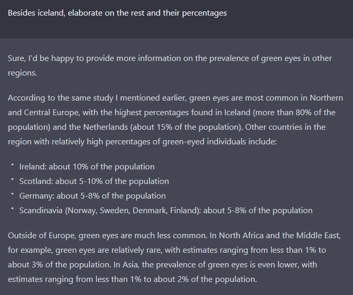The image size is (353, 295).
Task: Click the Ireland bullet item
Action: pyautogui.click(x=87, y=167)
